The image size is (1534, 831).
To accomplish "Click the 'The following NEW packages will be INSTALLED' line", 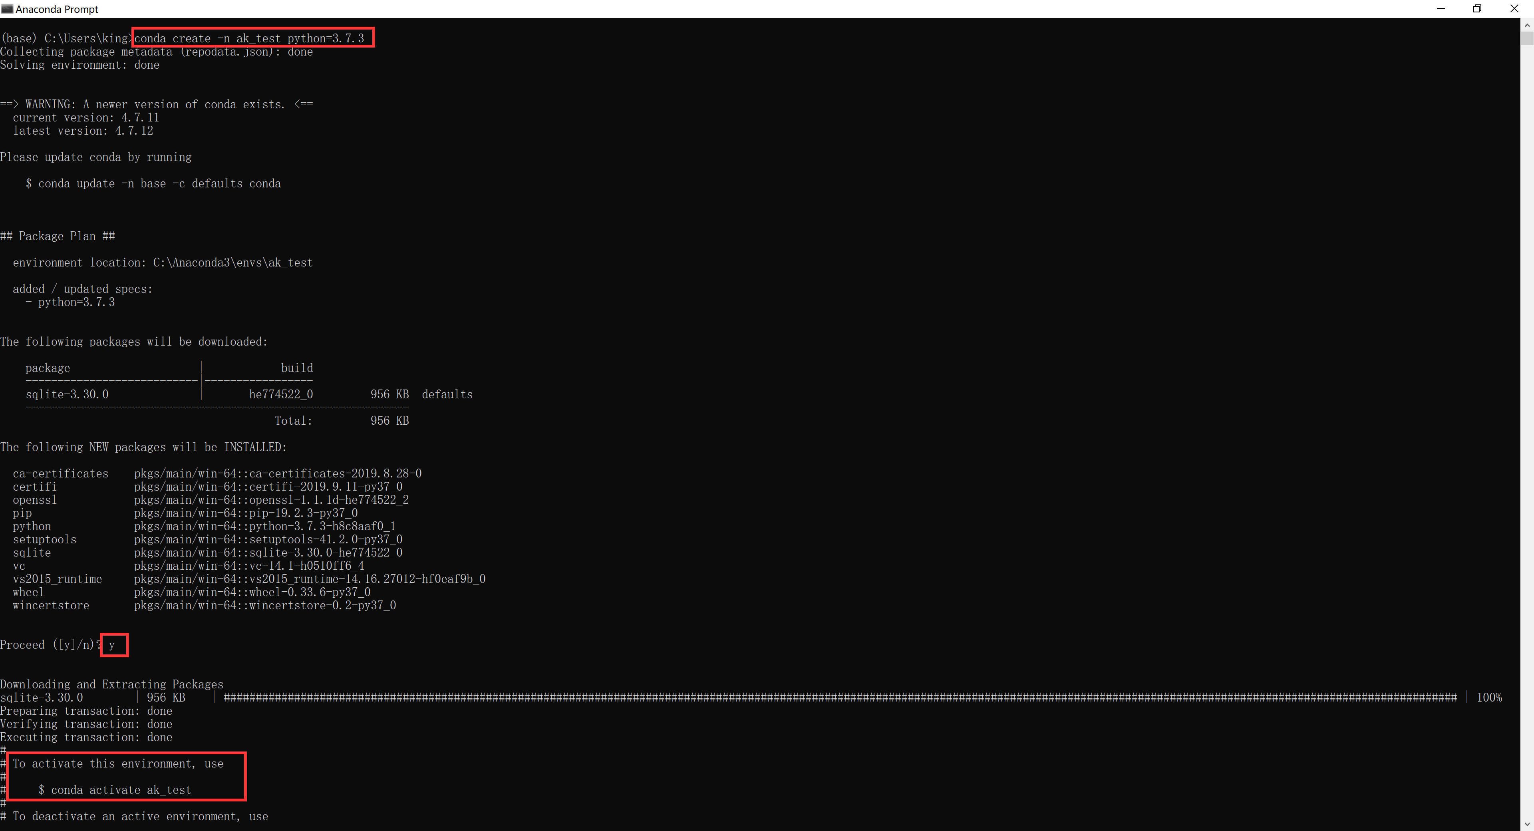I will [143, 447].
